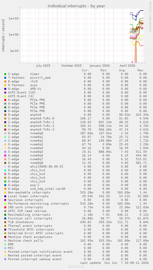
Task: Click the '121.03m' max for IRQ work
Action: [142, 207]
